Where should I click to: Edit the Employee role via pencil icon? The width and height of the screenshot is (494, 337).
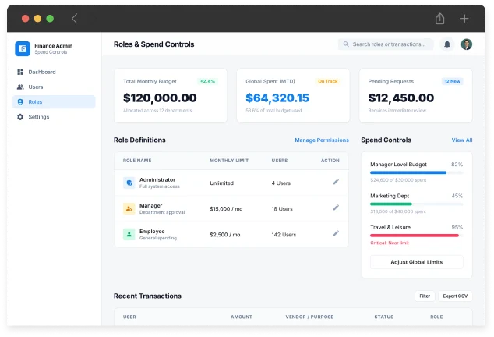pyautogui.click(x=336, y=233)
